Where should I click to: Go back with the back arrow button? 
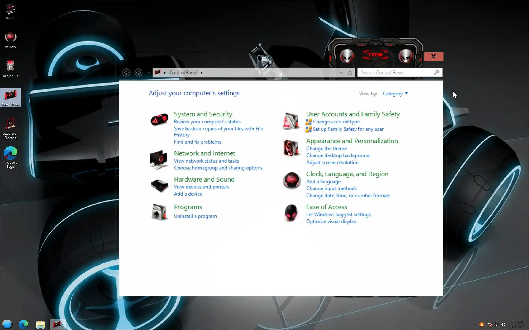click(126, 73)
